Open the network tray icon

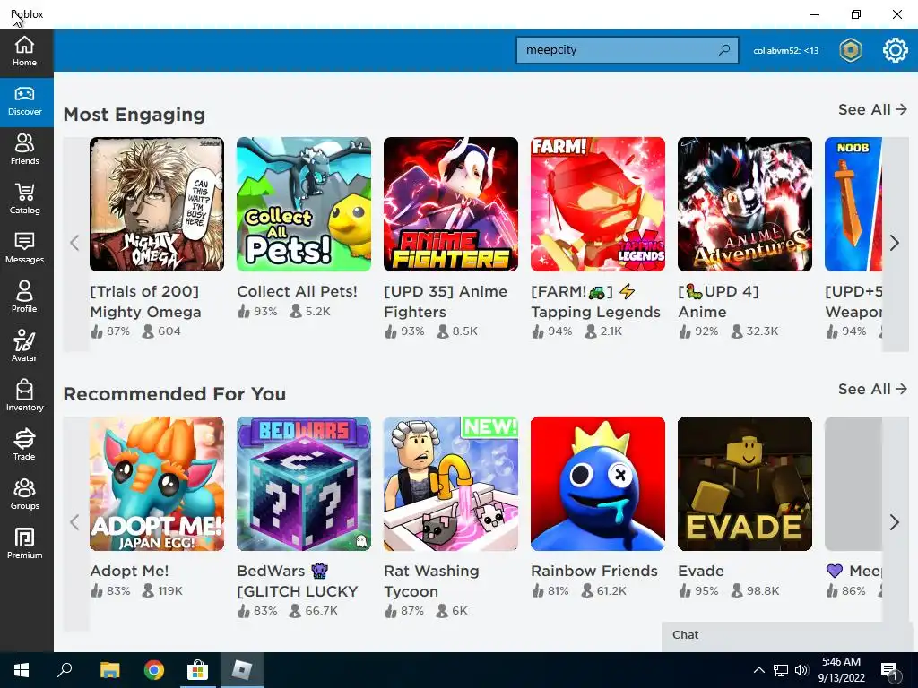781,670
